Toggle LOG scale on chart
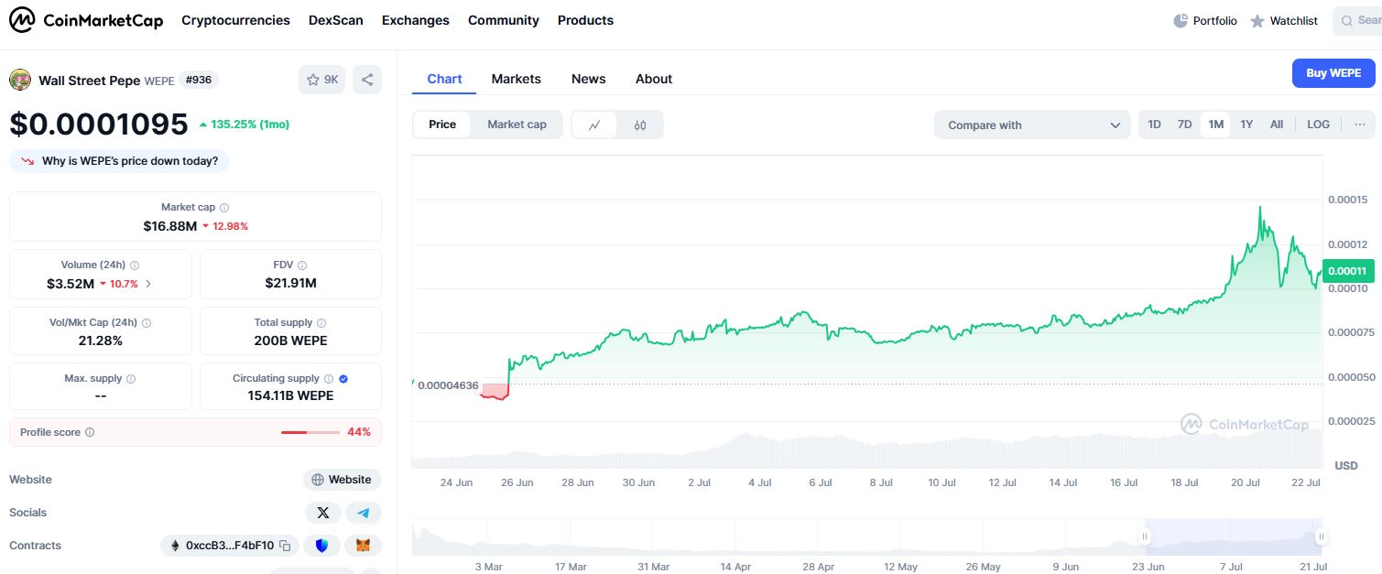 tap(1319, 125)
